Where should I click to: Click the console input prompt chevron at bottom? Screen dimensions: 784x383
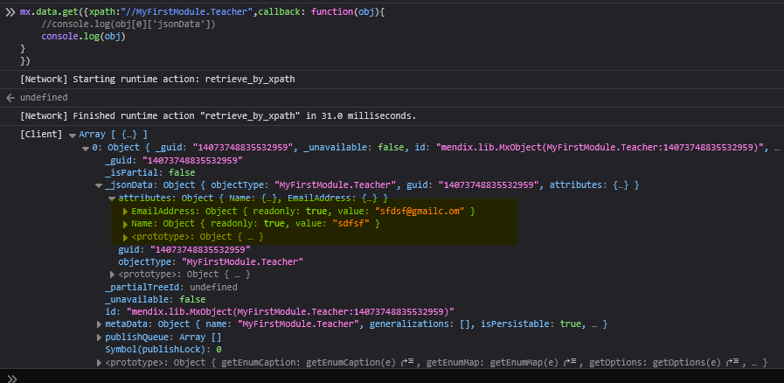click(10, 377)
